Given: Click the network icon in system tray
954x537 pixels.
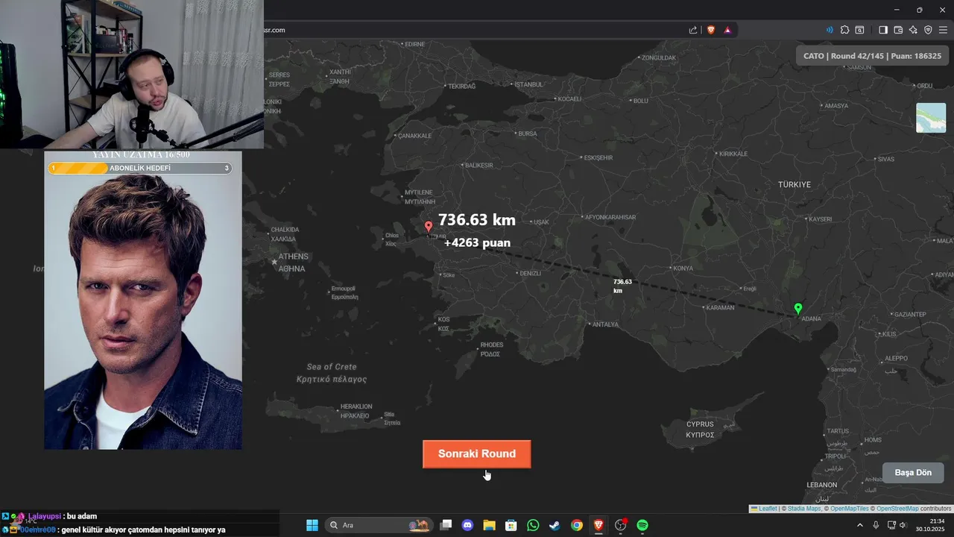Looking at the screenshot, I should (891, 525).
